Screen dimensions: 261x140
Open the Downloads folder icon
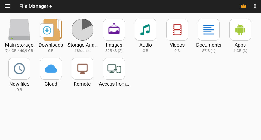click(51, 30)
